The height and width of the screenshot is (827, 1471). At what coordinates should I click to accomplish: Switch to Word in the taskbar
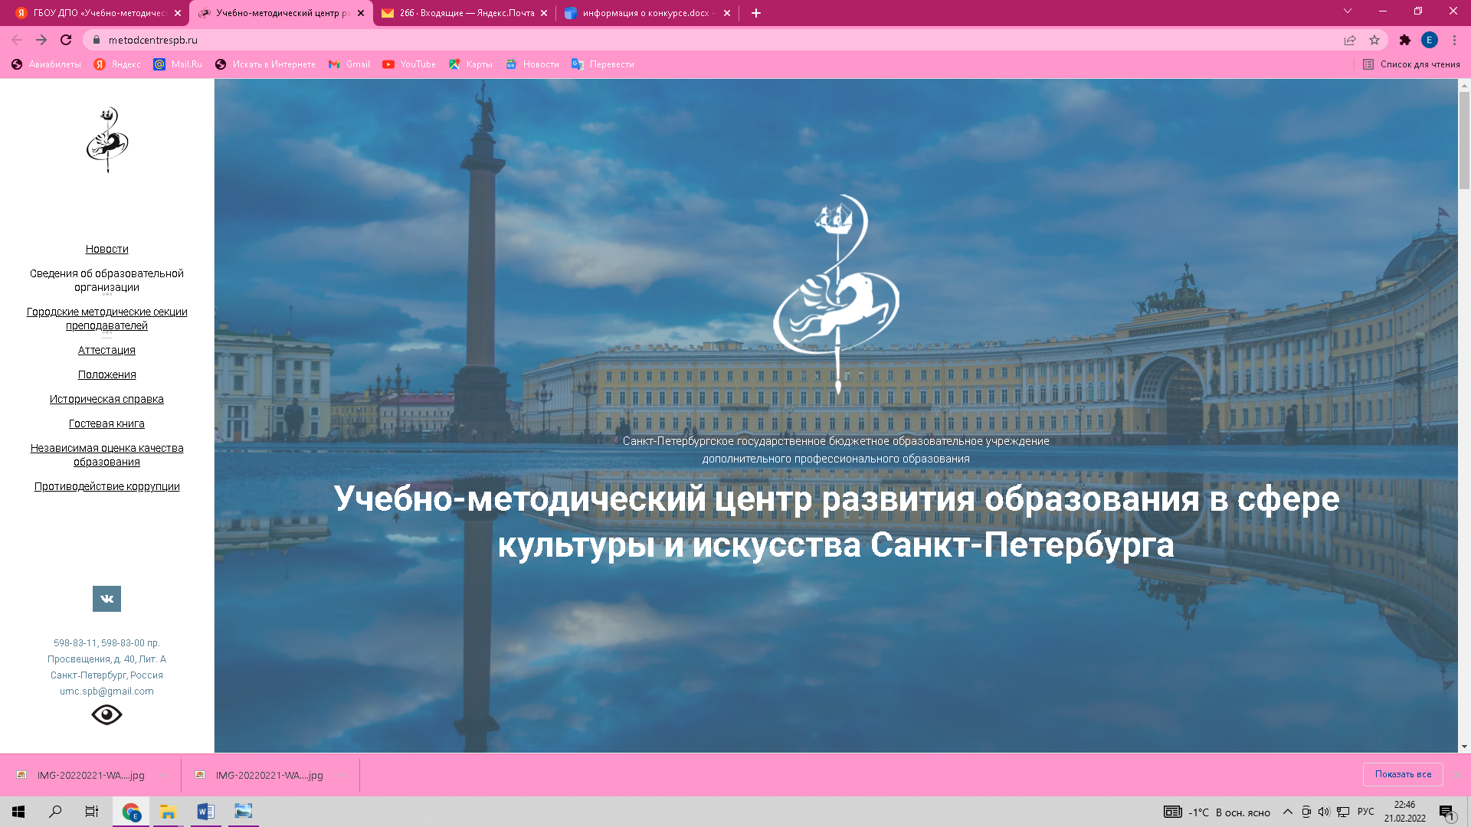tap(205, 812)
